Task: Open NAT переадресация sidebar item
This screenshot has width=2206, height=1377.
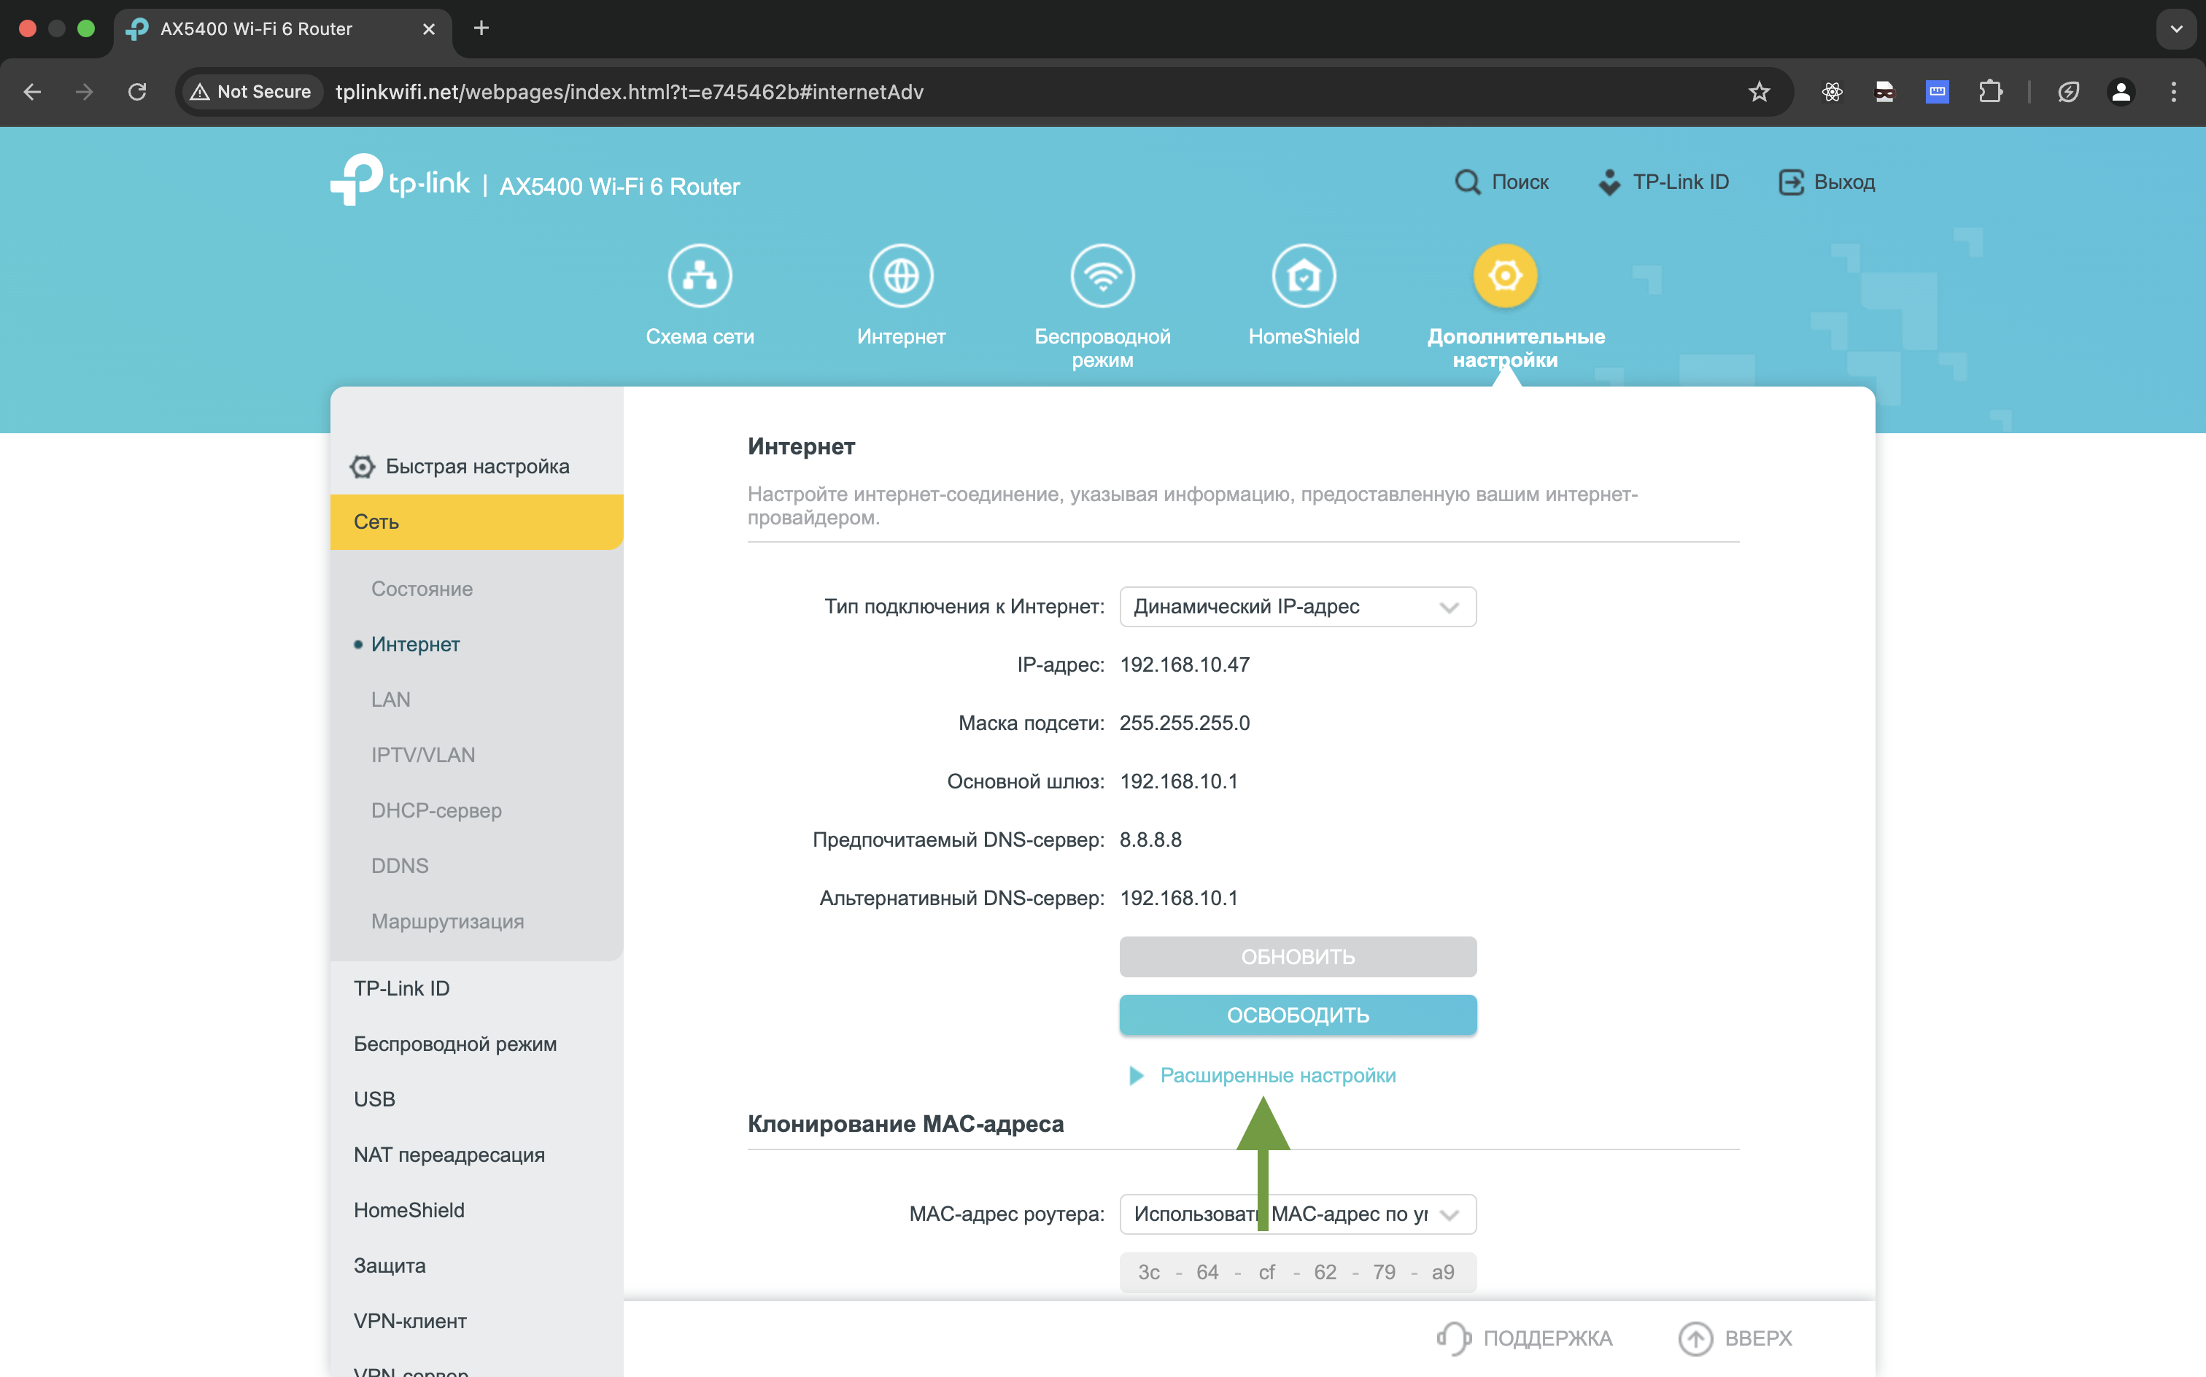Action: 449,1155
